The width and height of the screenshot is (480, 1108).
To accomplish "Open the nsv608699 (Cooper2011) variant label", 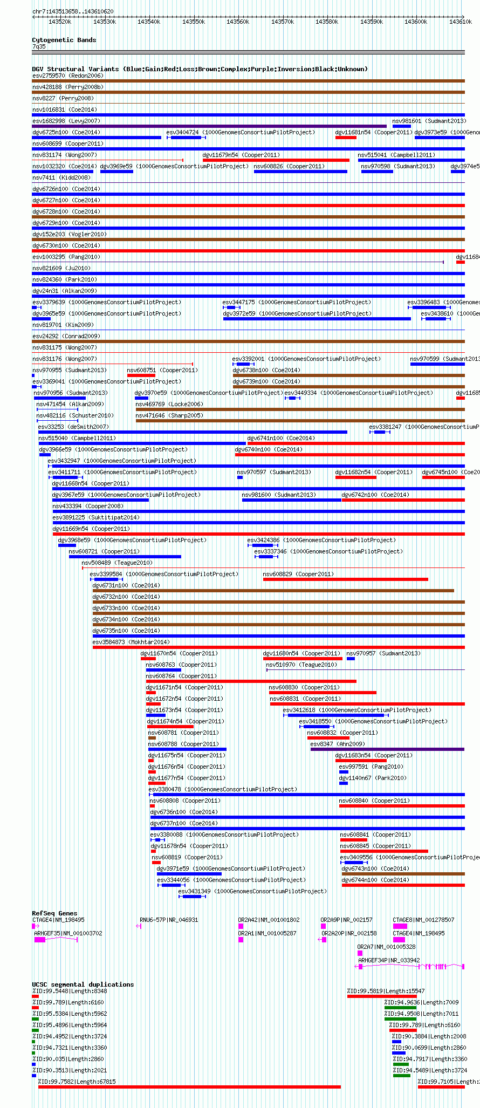I will 67,143.
